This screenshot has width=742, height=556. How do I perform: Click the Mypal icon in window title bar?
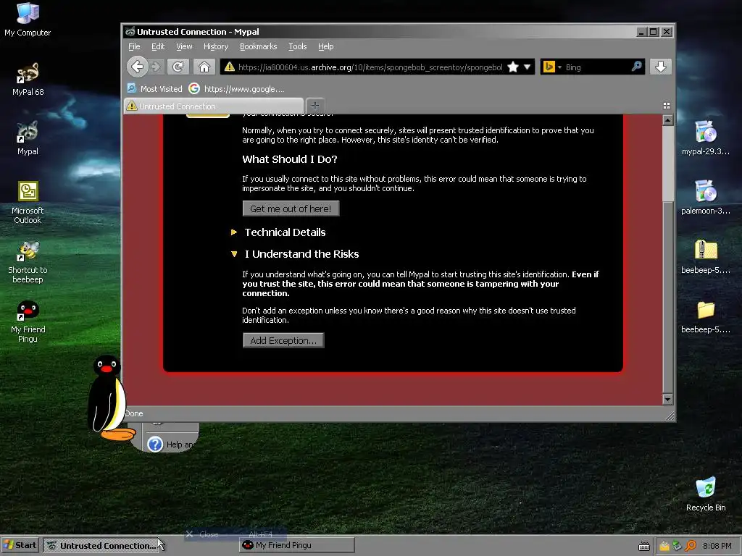pos(130,32)
